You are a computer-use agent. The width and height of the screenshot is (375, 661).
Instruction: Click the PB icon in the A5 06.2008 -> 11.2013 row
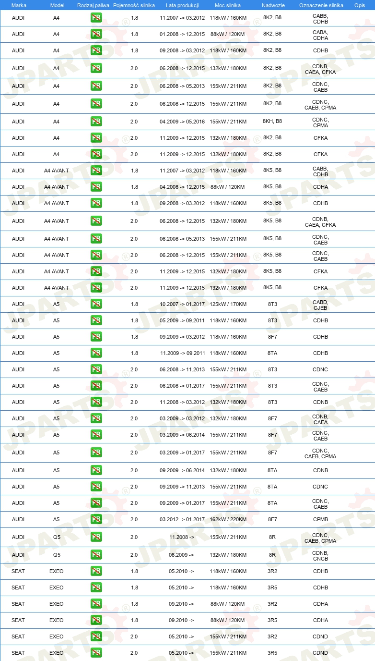(96, 369)
